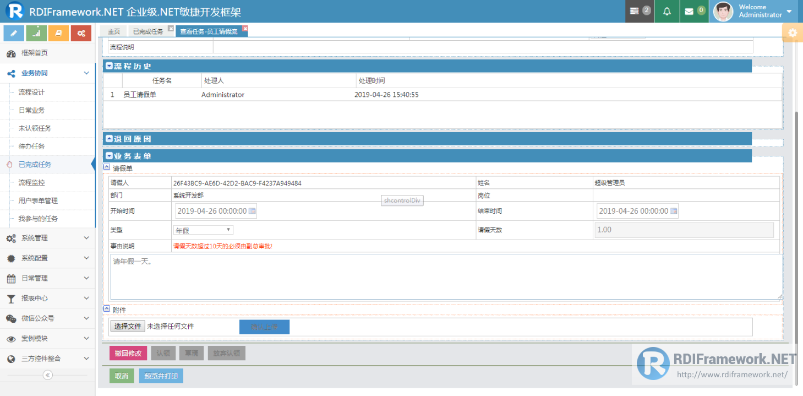Click the Administrator avatar picture

pos(723,11)
